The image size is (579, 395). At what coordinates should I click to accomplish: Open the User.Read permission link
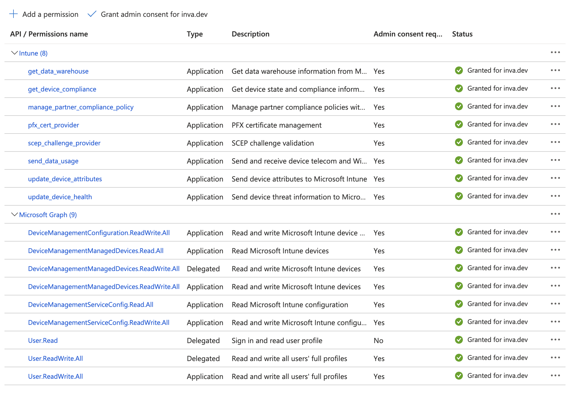pyautogui.click(x=43, y=341)
